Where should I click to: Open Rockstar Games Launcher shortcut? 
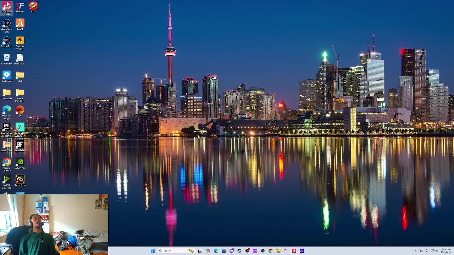coord(20,43)
